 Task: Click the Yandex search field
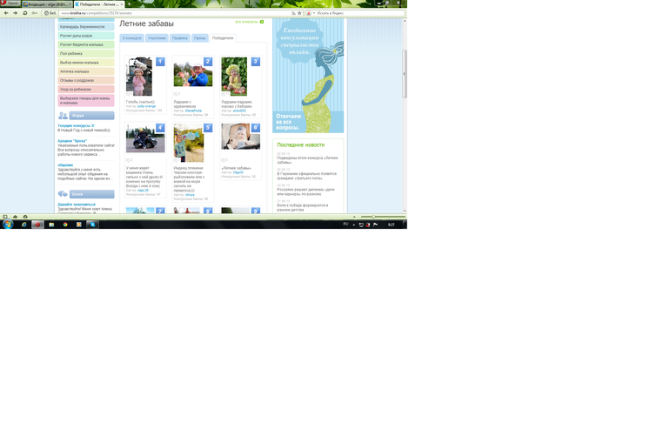359,13
